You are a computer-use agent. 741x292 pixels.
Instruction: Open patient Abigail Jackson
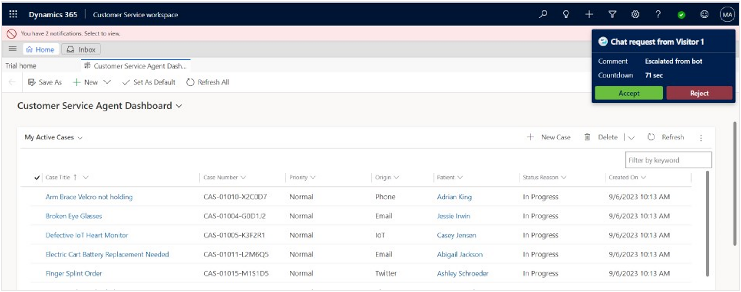(x=460, y=254)
